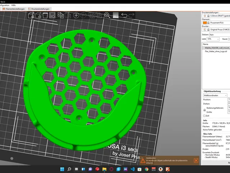Expand the Infill 10% dropdown

213,39
